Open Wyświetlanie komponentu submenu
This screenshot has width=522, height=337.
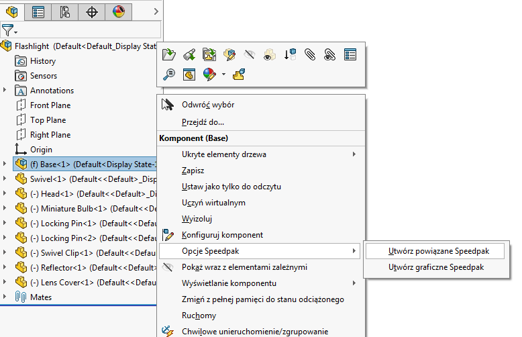(x=262, y=283)
